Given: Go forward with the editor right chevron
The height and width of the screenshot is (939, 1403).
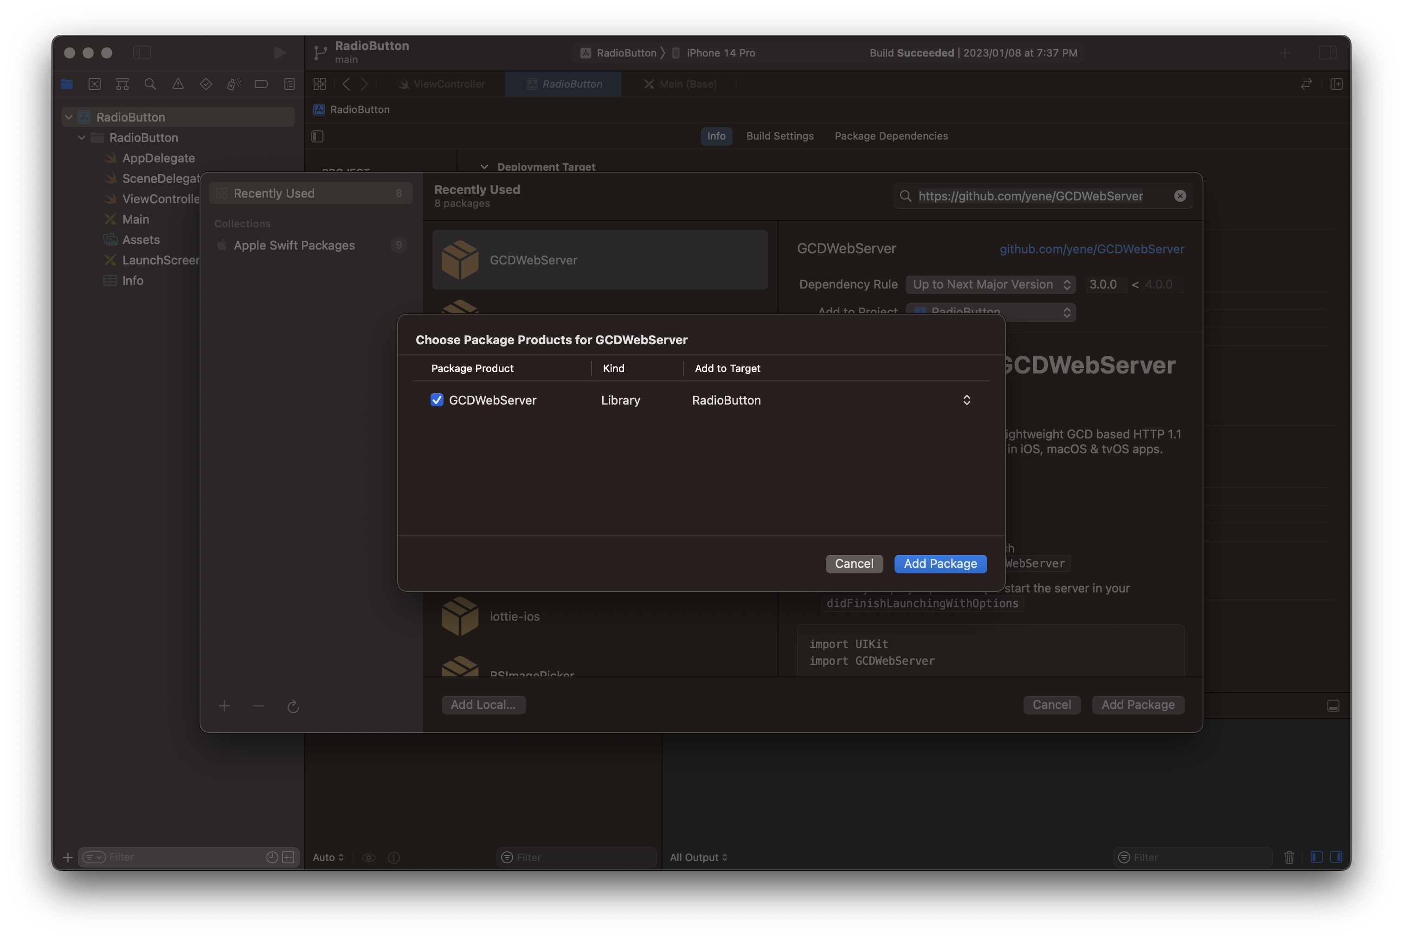Looking at the screenshot, I should [x=364, y=84].
